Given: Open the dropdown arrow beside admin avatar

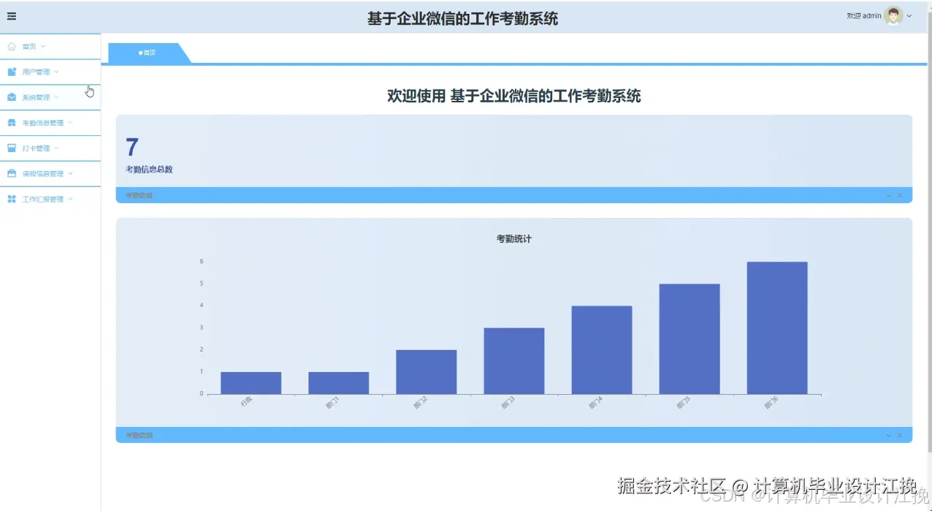Looking at the screenshot, I should coord(909,16).
